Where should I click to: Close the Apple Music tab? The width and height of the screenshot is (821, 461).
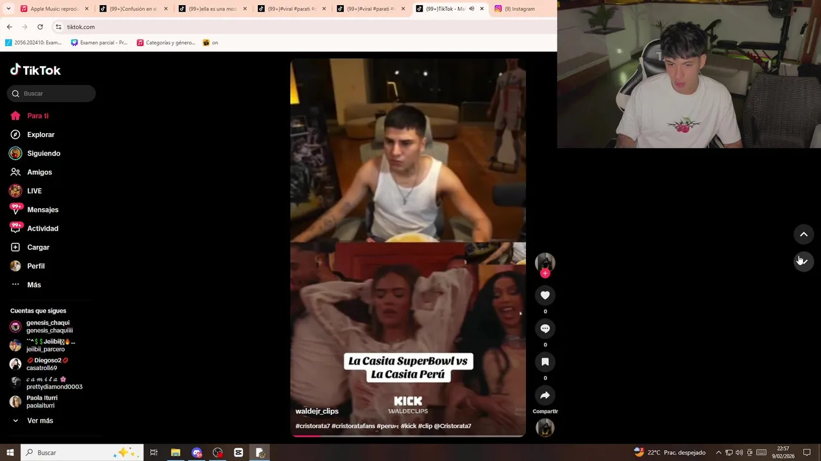(87, 9)
